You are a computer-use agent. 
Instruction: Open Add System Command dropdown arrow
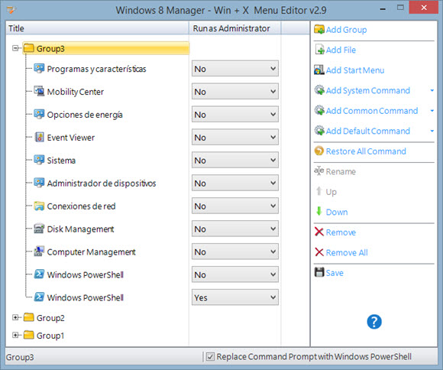432,90
